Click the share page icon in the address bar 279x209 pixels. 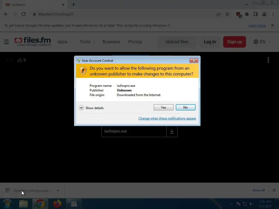pyautogui.click(x=218, y=14)
